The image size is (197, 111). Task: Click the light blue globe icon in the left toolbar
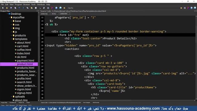[60, 8]
